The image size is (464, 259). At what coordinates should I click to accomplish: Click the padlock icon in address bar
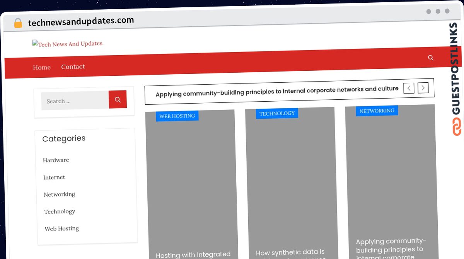[x=18, y=23]
